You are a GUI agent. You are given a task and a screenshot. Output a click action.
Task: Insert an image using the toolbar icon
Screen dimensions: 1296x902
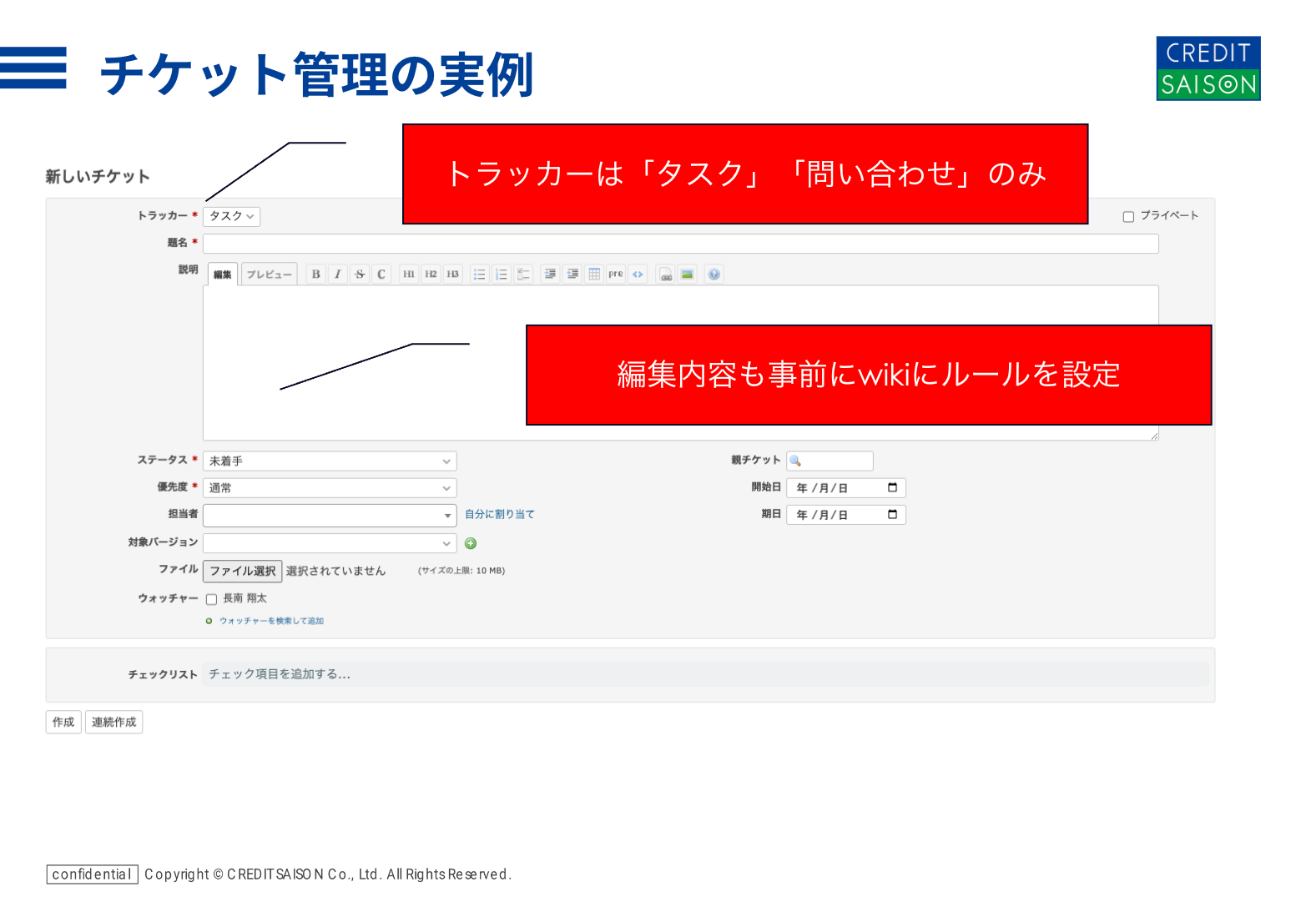pyautogui.click(x=687, y=275)
